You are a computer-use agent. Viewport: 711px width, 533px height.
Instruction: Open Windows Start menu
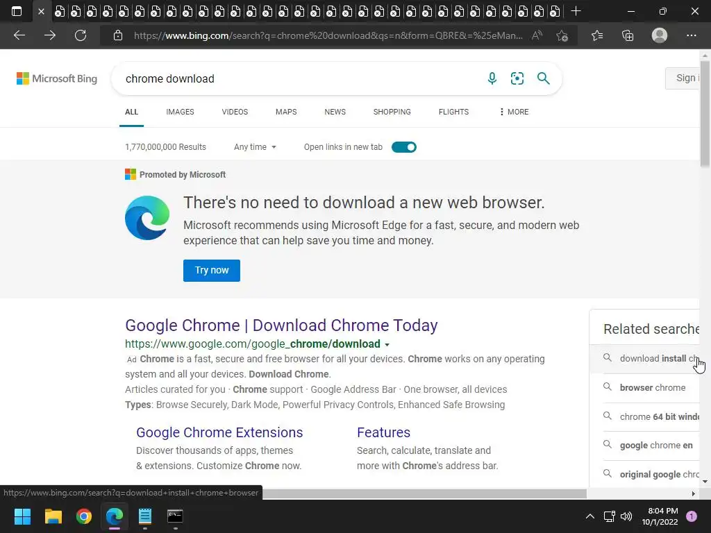(22, 516)
